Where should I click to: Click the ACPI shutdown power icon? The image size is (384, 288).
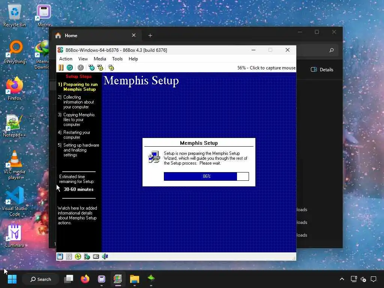click(x=81, y=67)
